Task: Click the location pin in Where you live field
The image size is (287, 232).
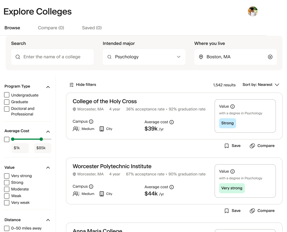Action: pos(201,57)
